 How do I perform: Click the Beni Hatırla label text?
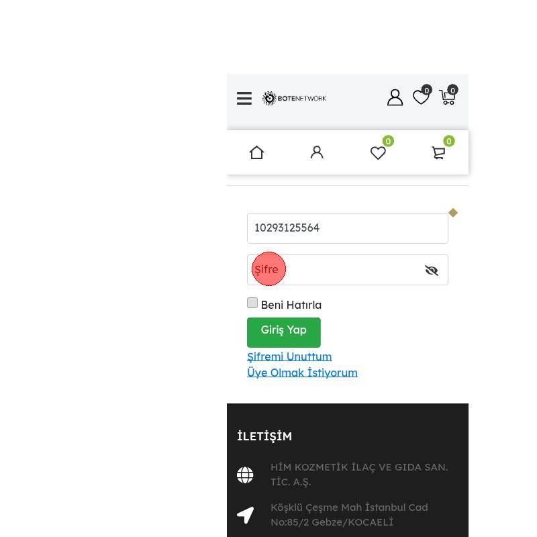[x=291, y=305]
